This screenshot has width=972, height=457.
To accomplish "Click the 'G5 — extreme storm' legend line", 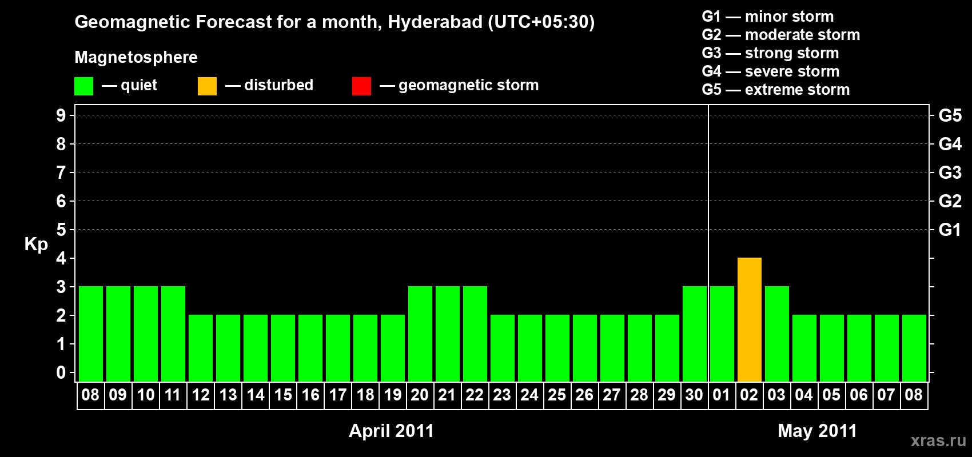I will pos(776,90).
